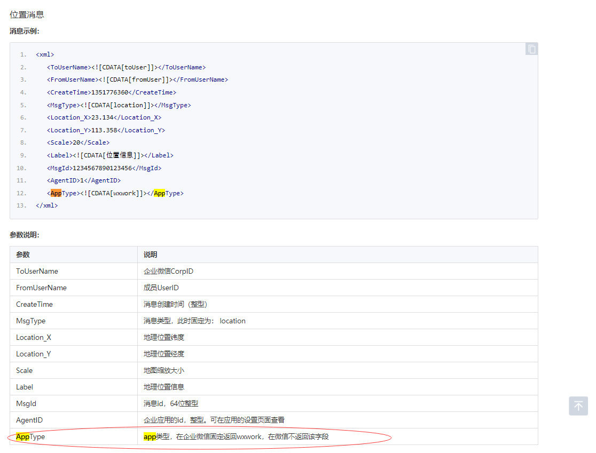Click the opening <xml> code line
This screenshot has width=596, height=453.
pos(45,54)
